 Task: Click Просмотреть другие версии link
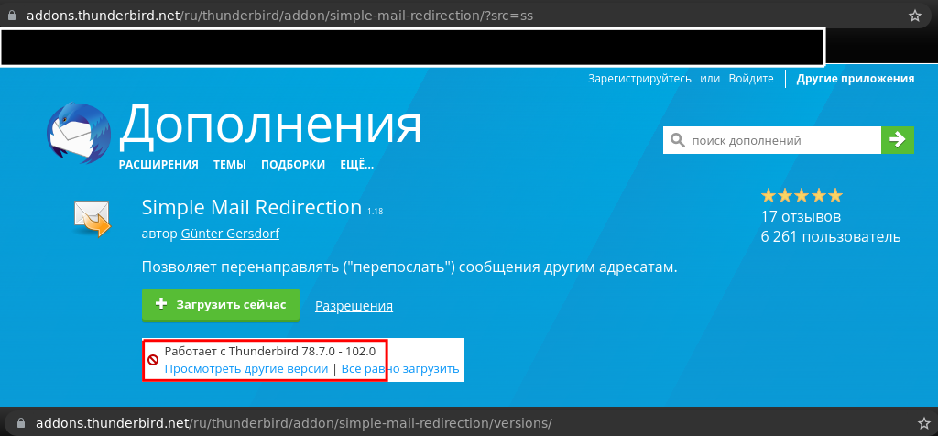click(x=246, y=369)
